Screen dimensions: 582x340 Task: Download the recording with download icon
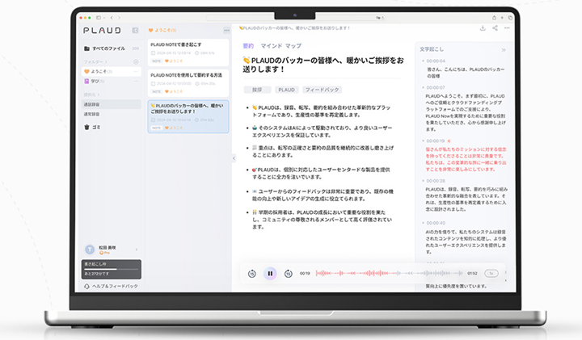[483, 28]
